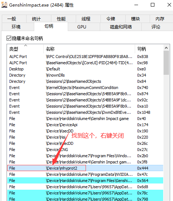Sort by the 类型 column header arrow
Screen dimensions: 173x201
26,45
